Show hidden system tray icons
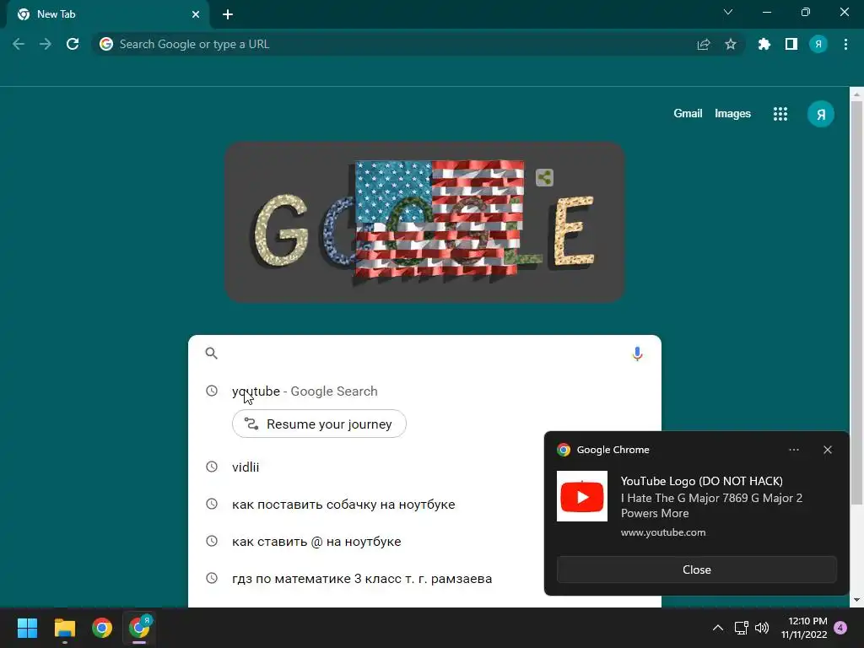Image resolution: width=864 pixels, height=648 pixels. tap(718, 628)
